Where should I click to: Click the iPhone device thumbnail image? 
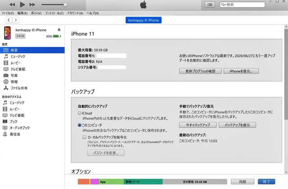click(x=8, y=33)
